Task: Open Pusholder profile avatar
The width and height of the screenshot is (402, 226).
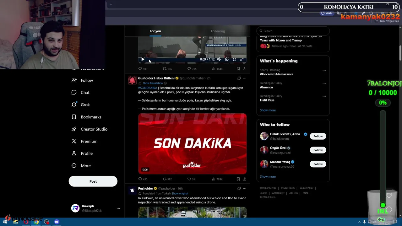Action: click(x=132, y=191)
